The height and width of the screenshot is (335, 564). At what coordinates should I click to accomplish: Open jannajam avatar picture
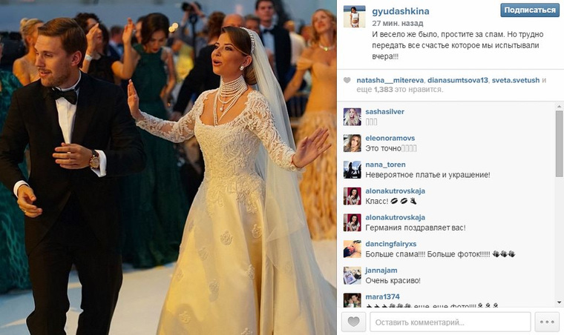coord(352,276)
